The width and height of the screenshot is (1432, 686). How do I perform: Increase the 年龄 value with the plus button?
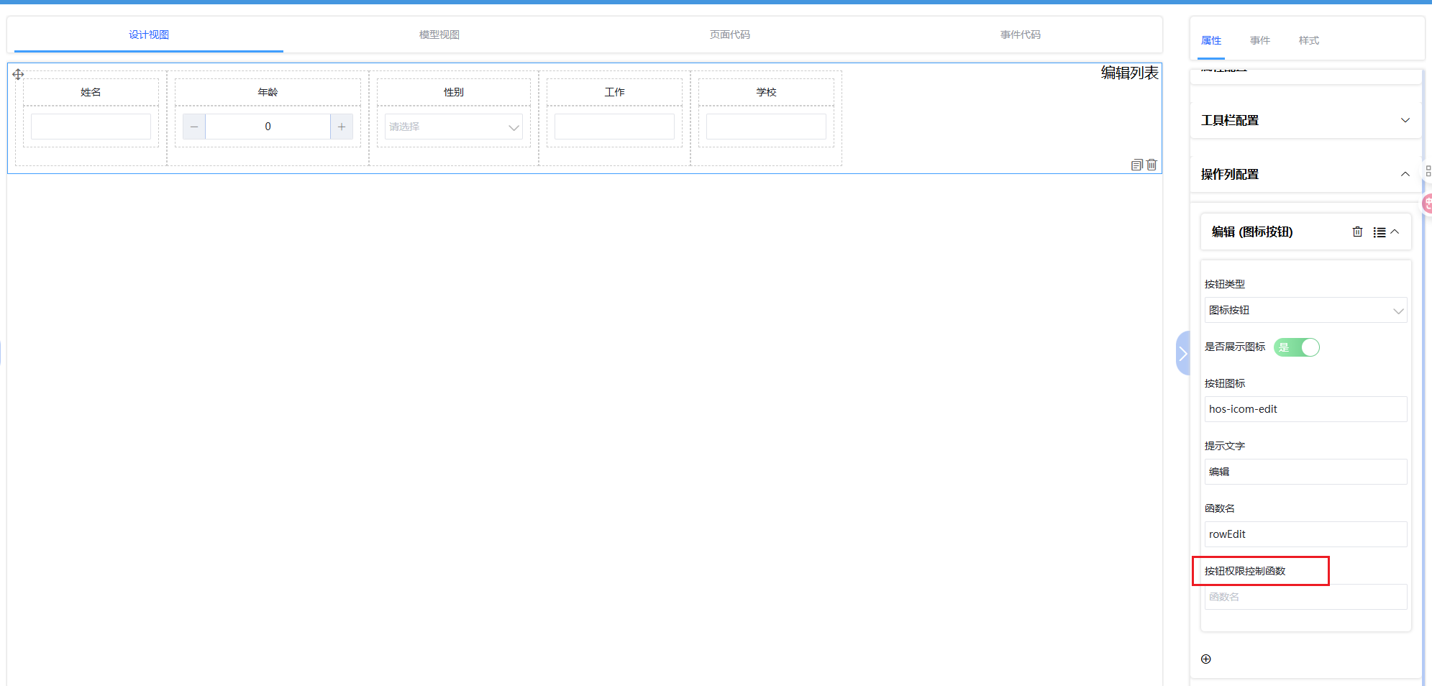(342, 127)
